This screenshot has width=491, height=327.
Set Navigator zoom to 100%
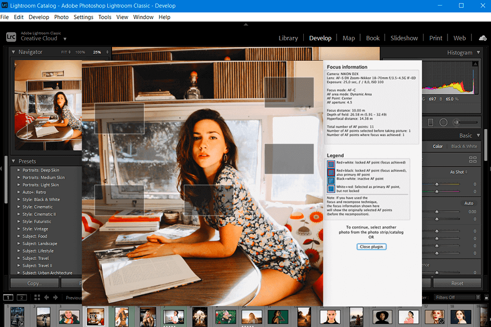coord(80,52)
